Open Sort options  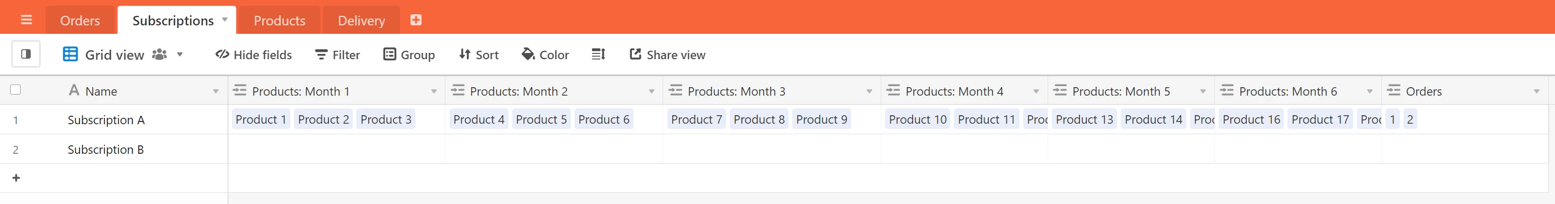tap(479, 55)
